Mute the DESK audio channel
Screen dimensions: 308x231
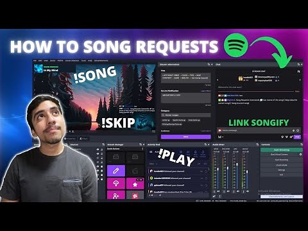coord(218,191)
